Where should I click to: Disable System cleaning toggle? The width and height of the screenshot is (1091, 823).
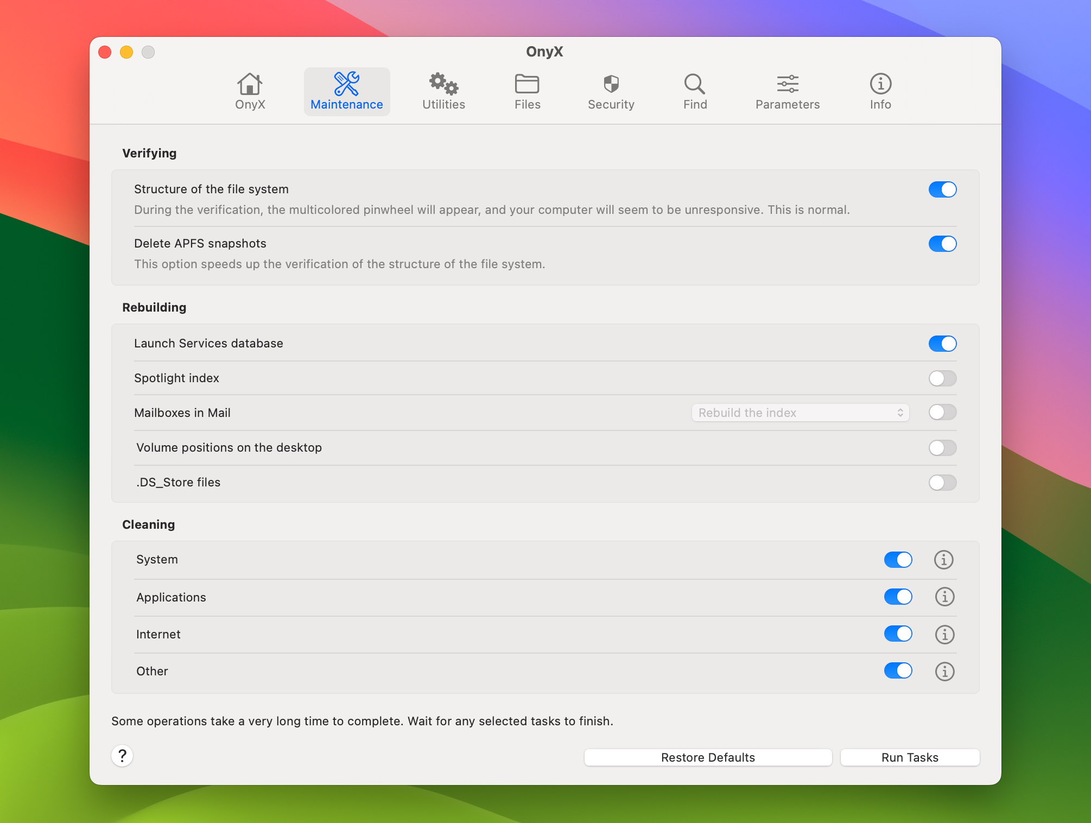pos(898,560)
